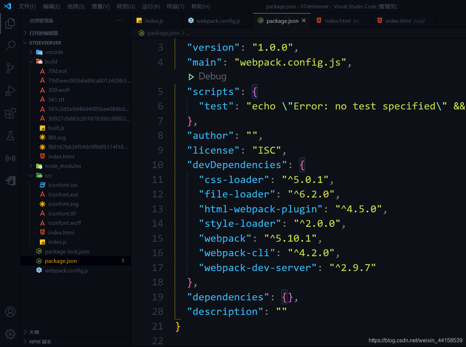Open the Terminal menu (终端)

[176, 6]
